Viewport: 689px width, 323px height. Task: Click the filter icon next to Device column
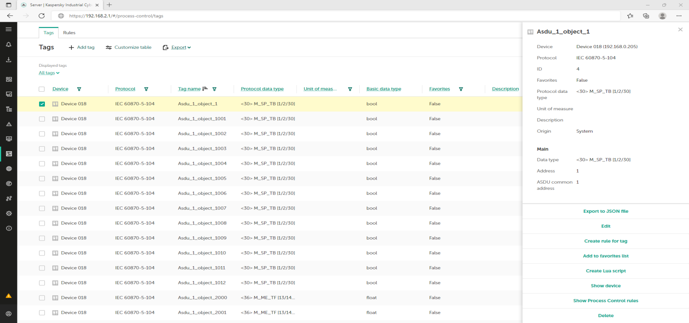[79, 89]
